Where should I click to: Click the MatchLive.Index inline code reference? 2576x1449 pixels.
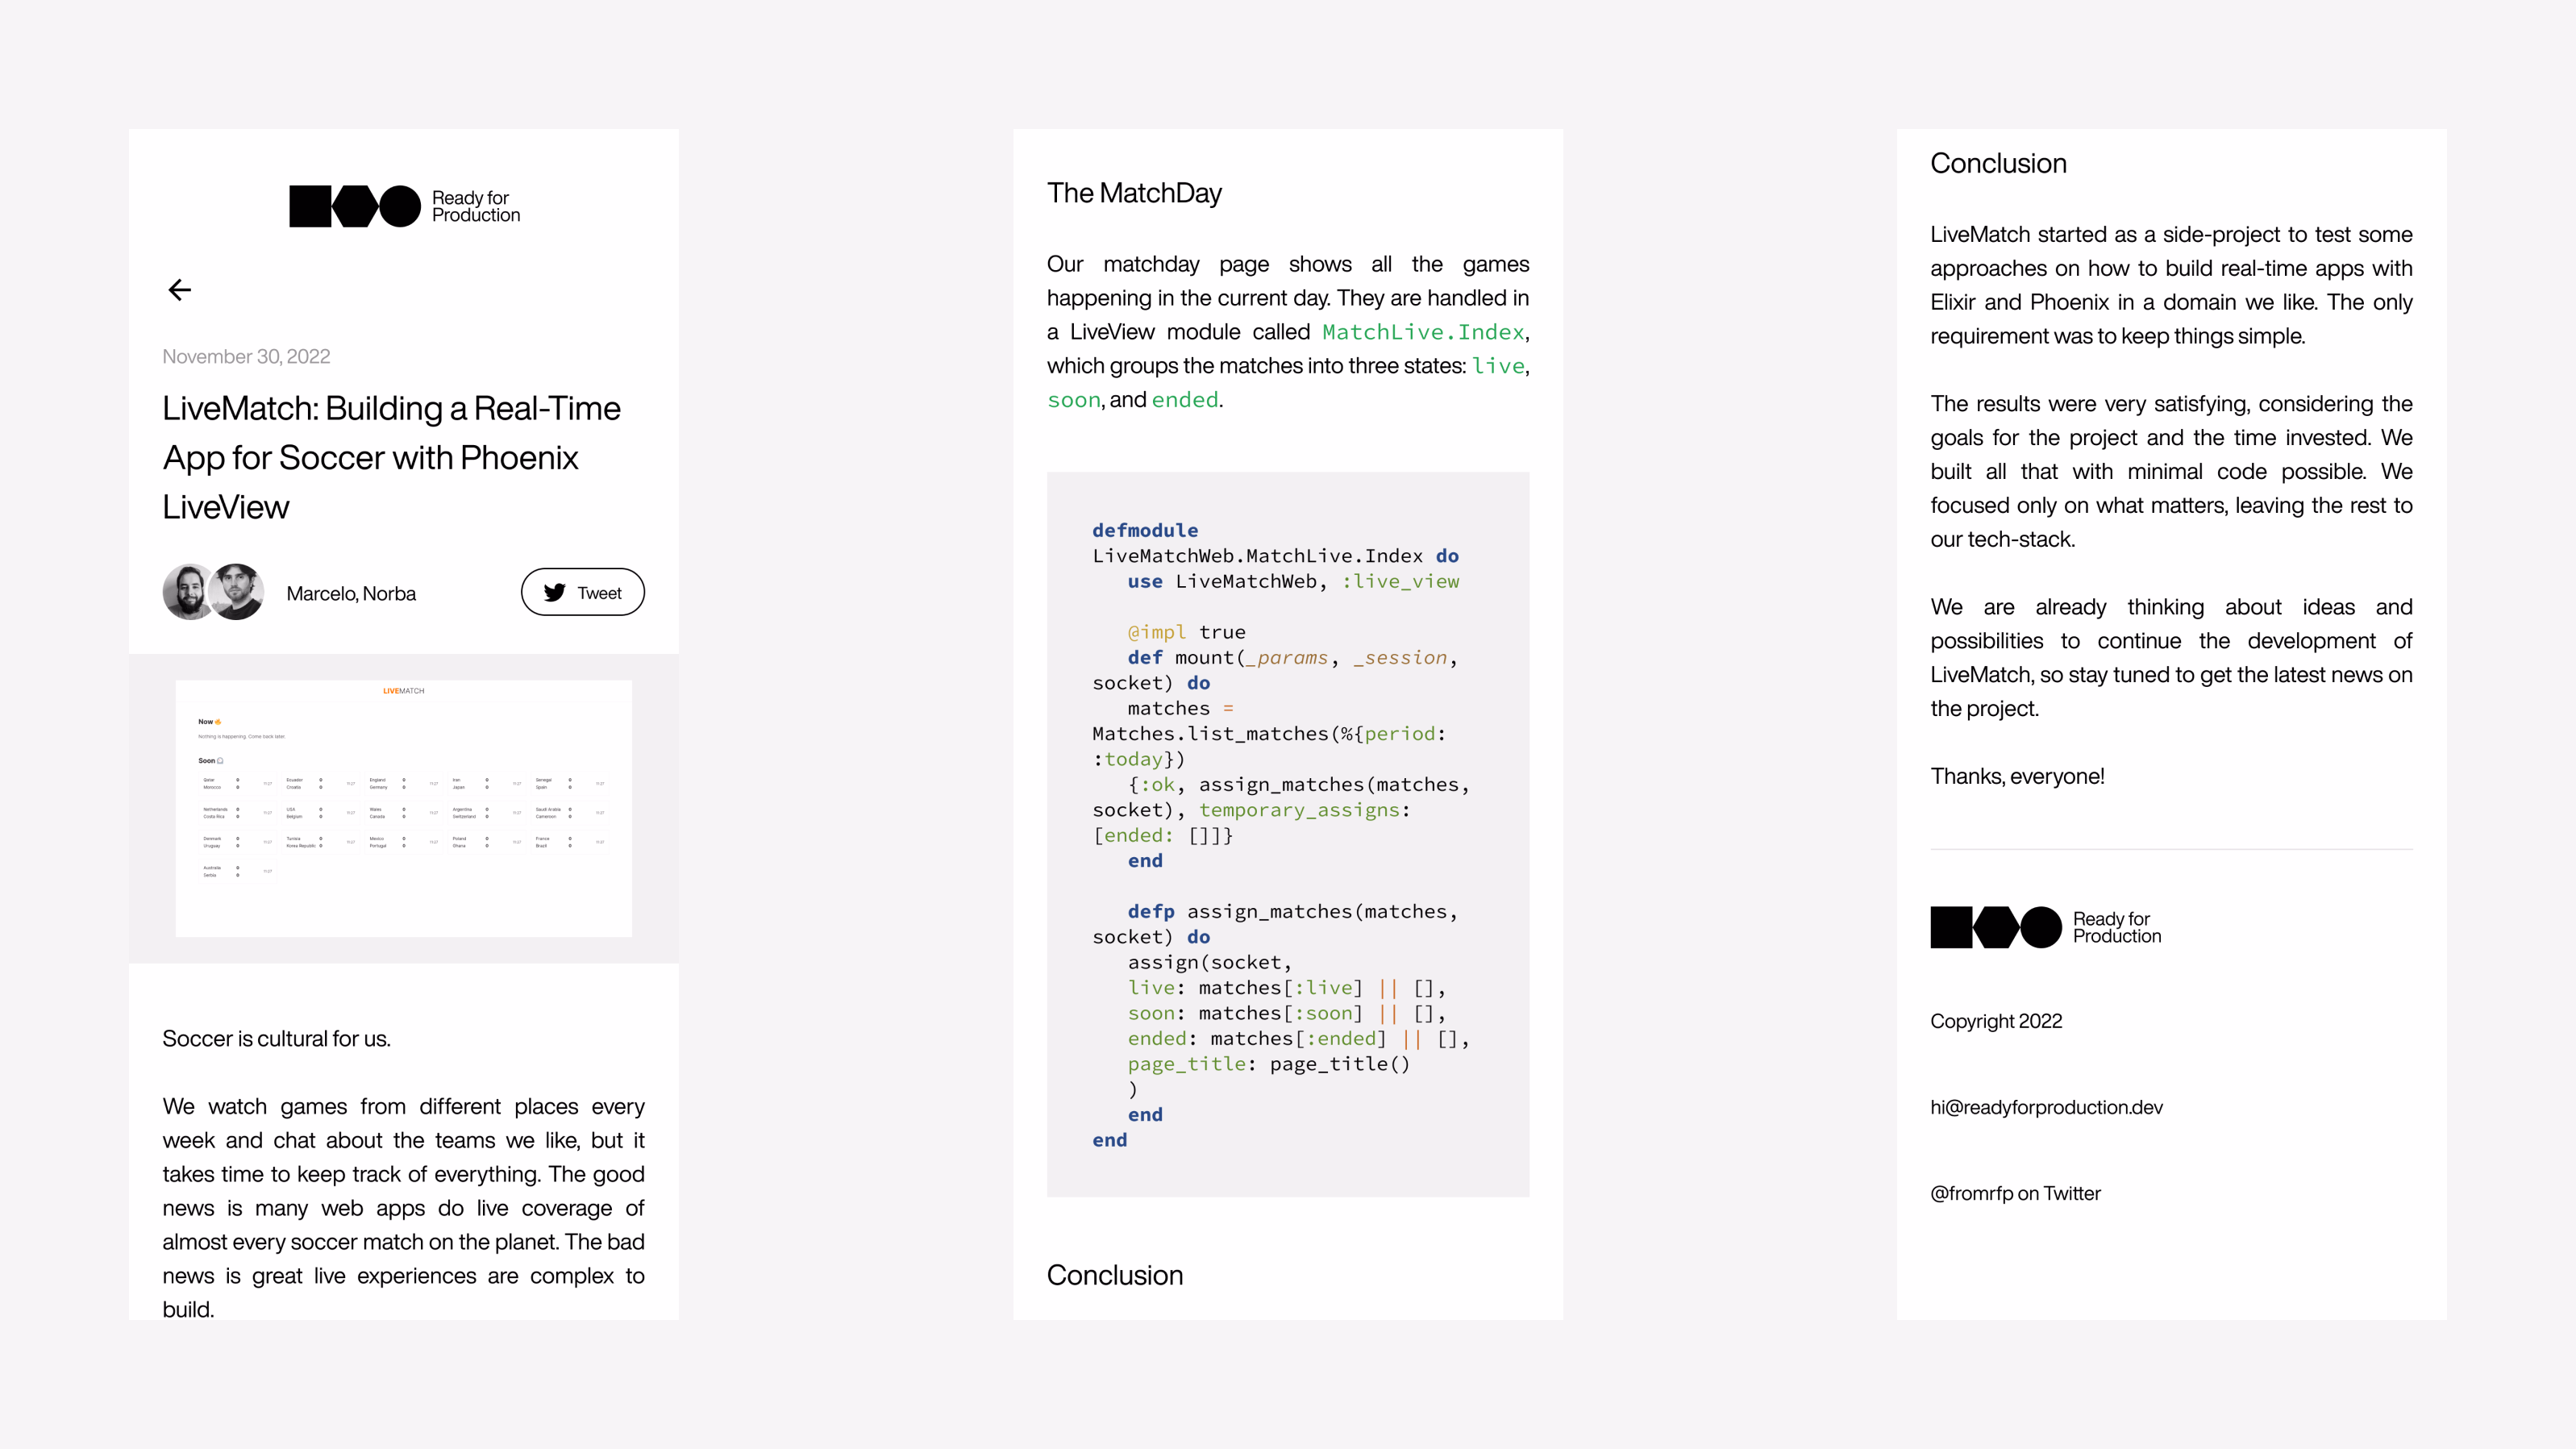(x=1422, y=331)
